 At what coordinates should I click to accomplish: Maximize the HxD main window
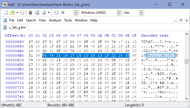click(170, 5)
